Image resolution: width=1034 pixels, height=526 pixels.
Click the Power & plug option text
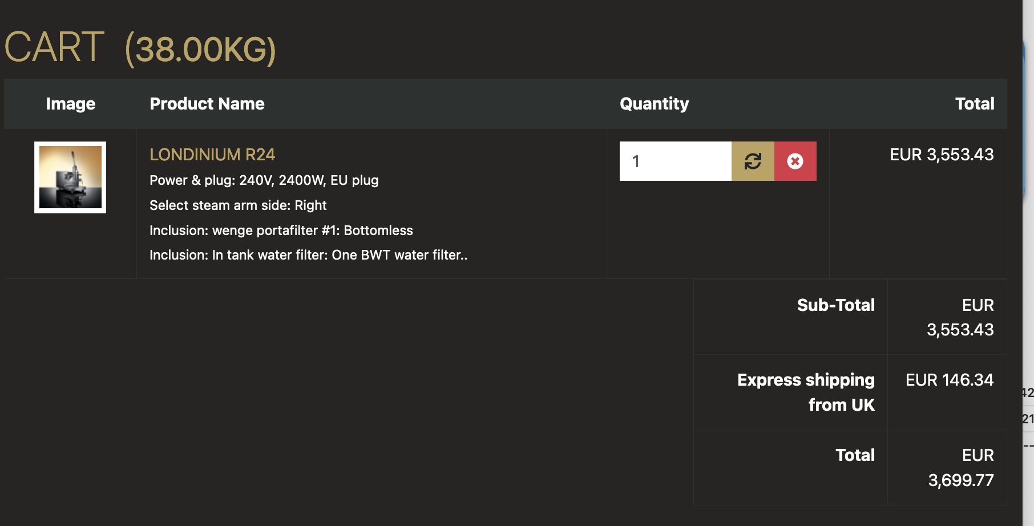[x=264, y=180]
